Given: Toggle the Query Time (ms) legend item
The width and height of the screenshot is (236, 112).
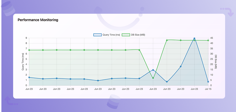Looking at the screenshot, I should pyautogui.click(x=107, y=35).
